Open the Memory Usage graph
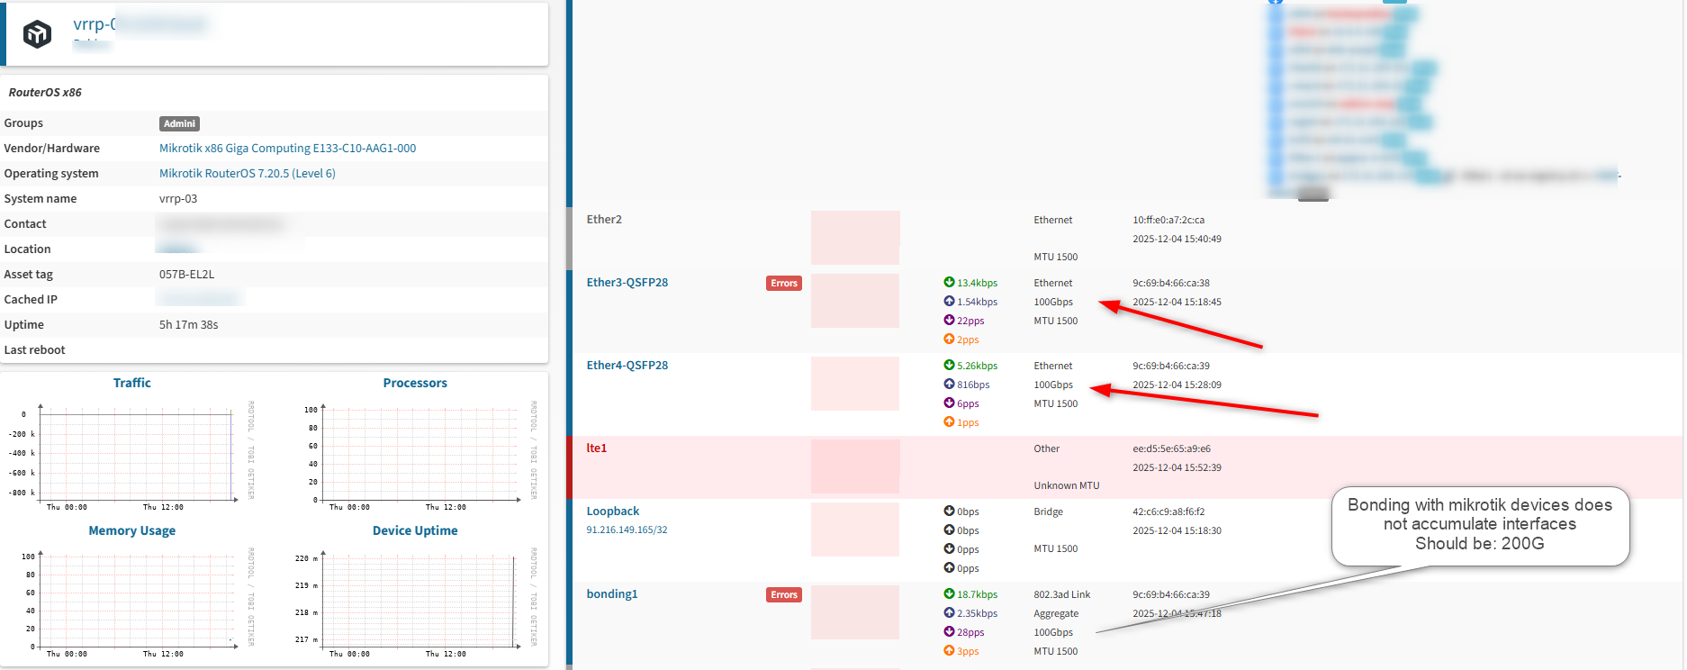1687x670 pixels. click(132, 599)
